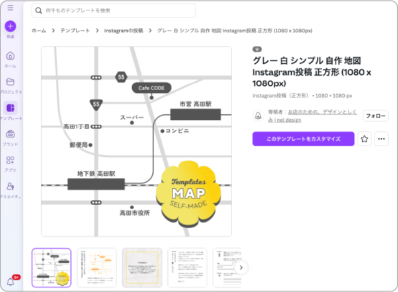The width and height of the screenshot is (398, 292).
Task: Go to テンプレート breadcrumb
Action: [x=75, y=30]
